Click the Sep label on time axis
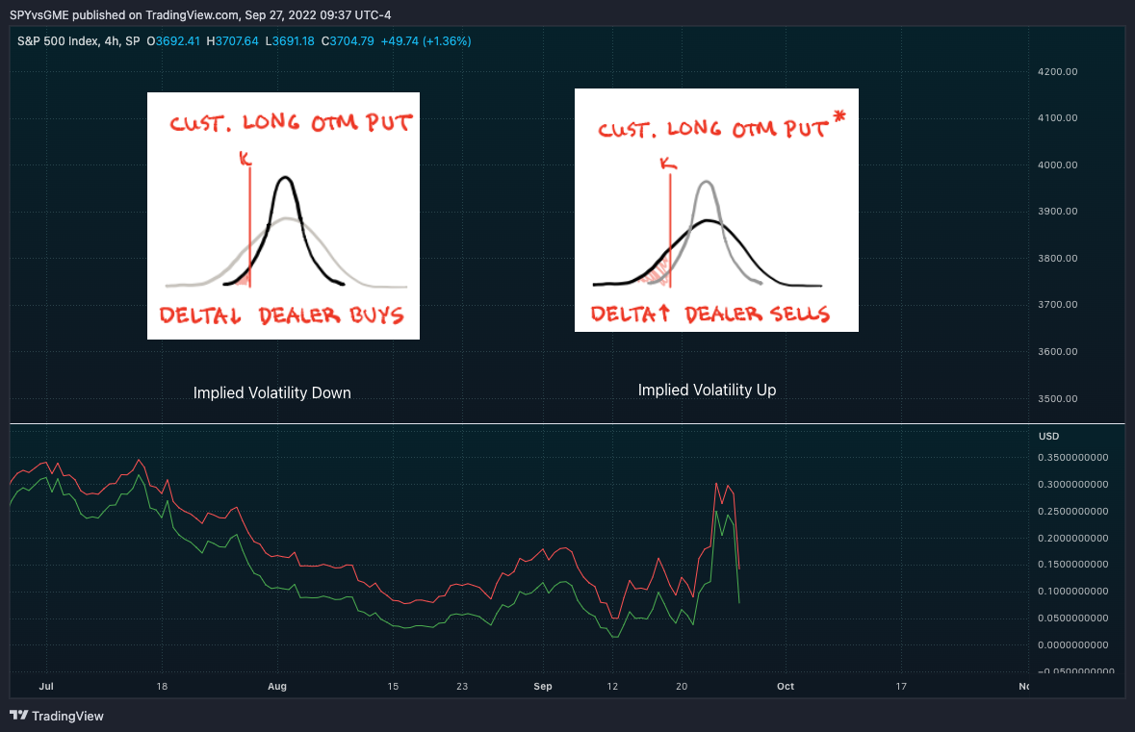Screen dimensions: 1135x732 pos(543,687)
